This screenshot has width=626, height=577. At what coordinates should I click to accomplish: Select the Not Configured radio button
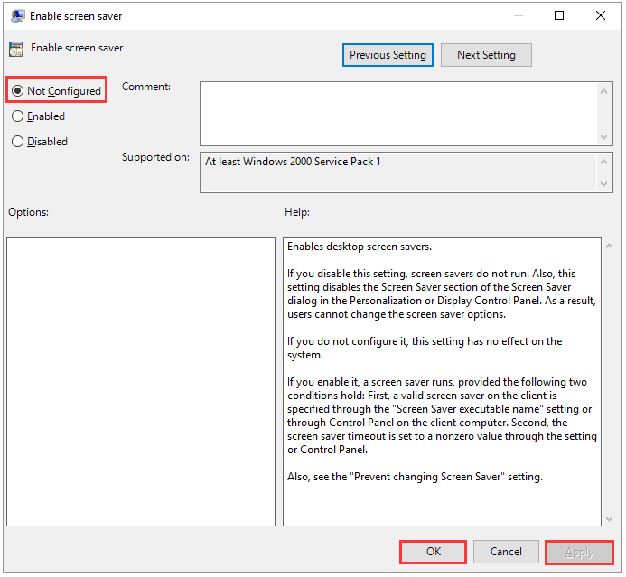click(x=56, y=91)
